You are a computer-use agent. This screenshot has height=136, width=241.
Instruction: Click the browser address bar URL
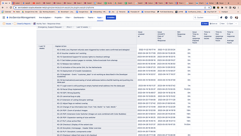(56, 8)
